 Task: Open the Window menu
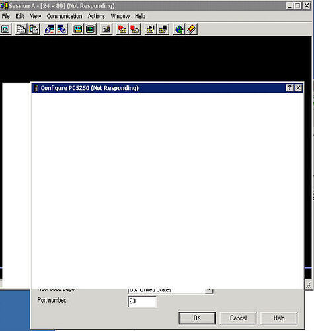point(120,16)
